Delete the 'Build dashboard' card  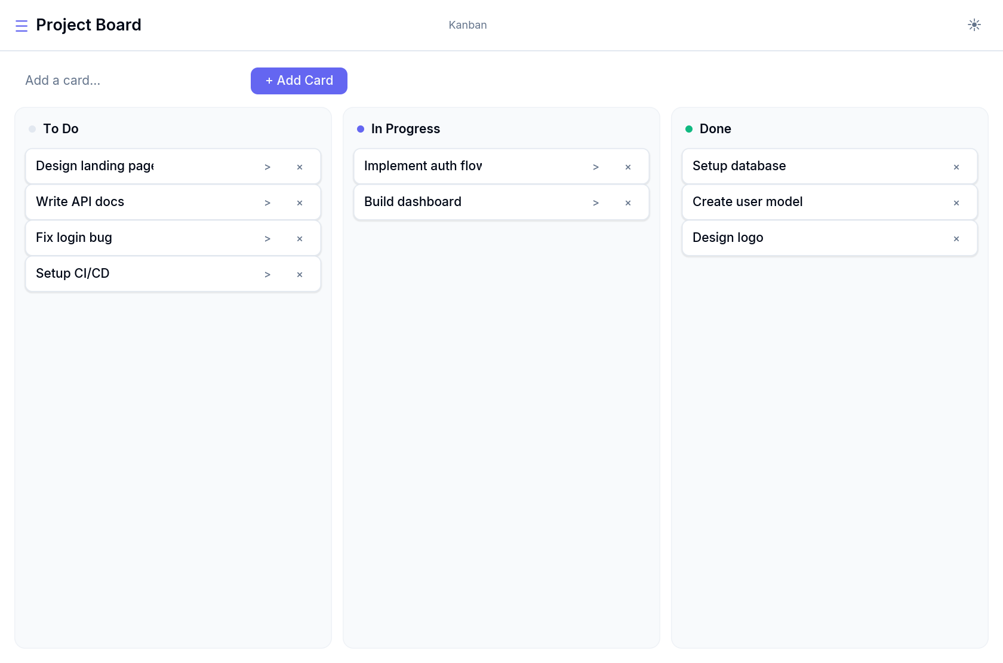coord(628,203)
